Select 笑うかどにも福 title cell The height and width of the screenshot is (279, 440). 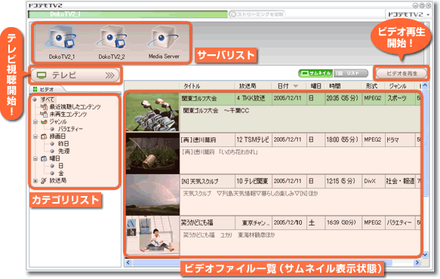207,222
